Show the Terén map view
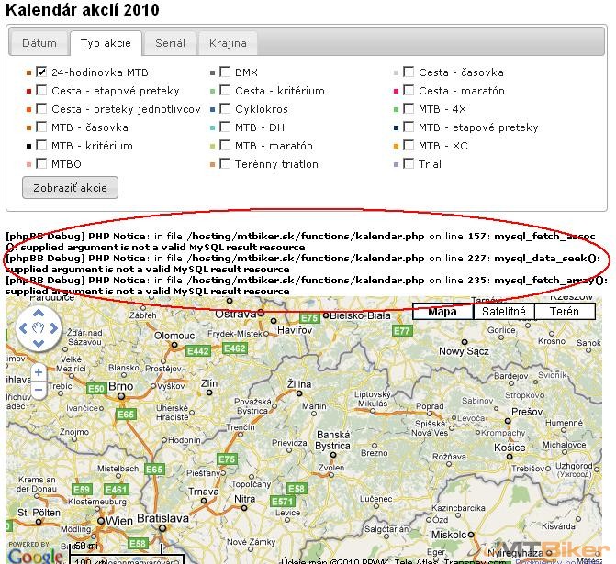 pos(565,312)
